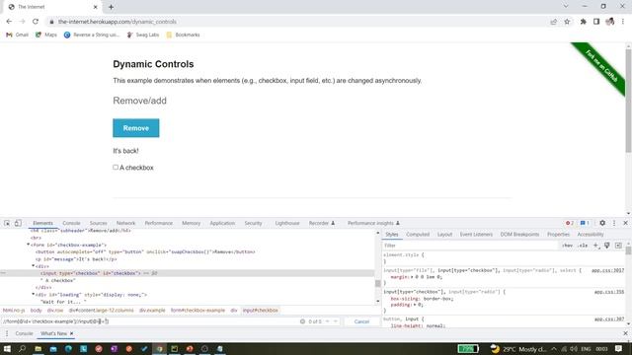Toggle the :hov element state button
Viewport: 632px width, 355px height.
tap(567, 246)
